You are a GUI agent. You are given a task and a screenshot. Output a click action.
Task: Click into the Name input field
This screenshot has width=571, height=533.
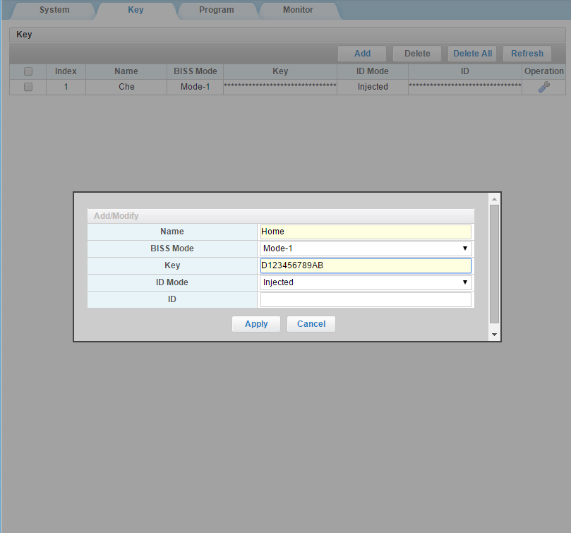click(x=366, y=232)
